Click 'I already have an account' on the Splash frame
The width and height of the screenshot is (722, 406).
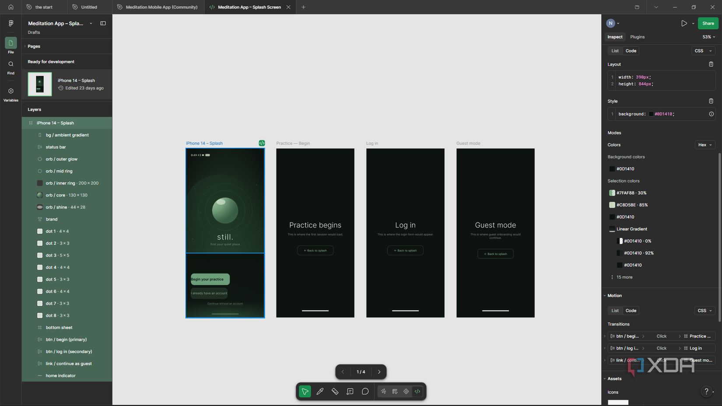pyautogui.click(x=209, y=293)
